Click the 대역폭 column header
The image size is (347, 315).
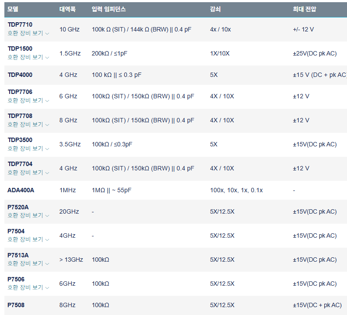point(67,9)
